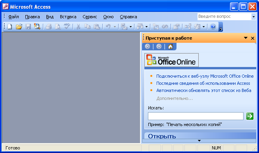Image resolution: width=259 pixels, height=153 pixels.
Task: Click the OfficeLinks Word icon
Action: (124, 27)
